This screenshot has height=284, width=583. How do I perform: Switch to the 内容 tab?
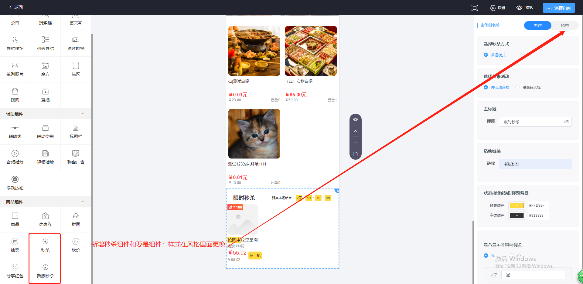pyautogui.click(x=537, y=25)
